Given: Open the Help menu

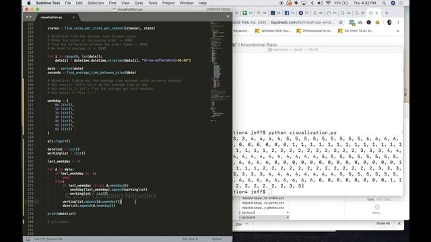Looking at the screenshot, I should (203, 3).
